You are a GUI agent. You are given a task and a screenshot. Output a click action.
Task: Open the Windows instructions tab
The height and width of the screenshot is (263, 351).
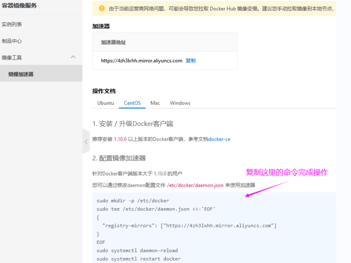[x=180, y=103]
